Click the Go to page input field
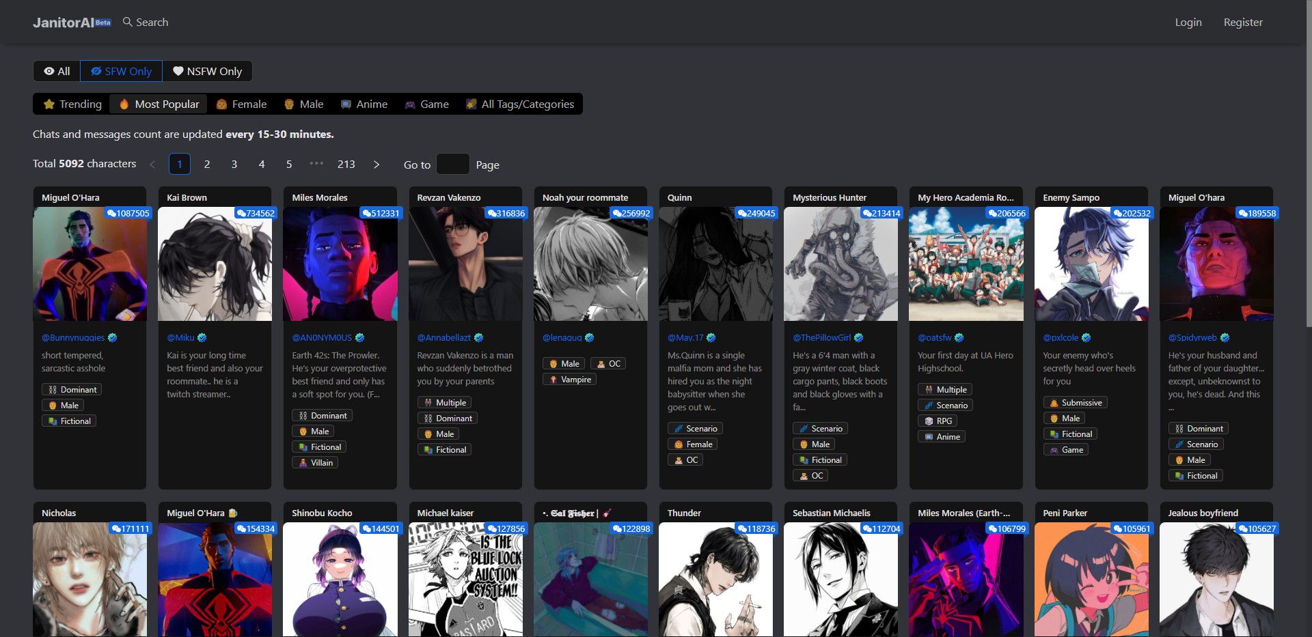Viewport: 1312px width, 637px height. 452,165
